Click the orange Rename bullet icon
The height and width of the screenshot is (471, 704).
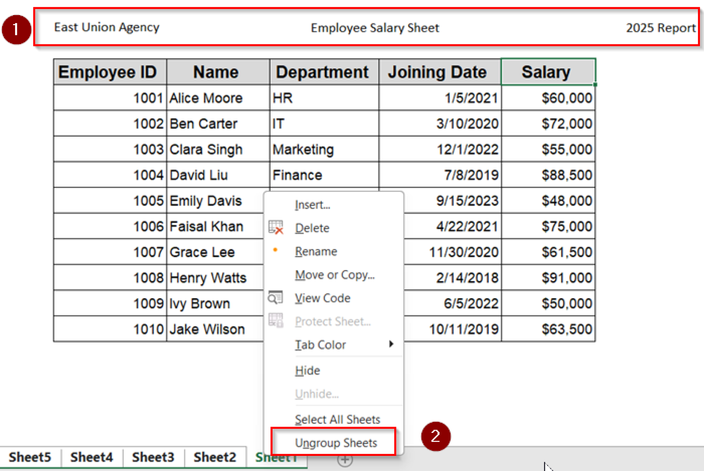(275, 250)
